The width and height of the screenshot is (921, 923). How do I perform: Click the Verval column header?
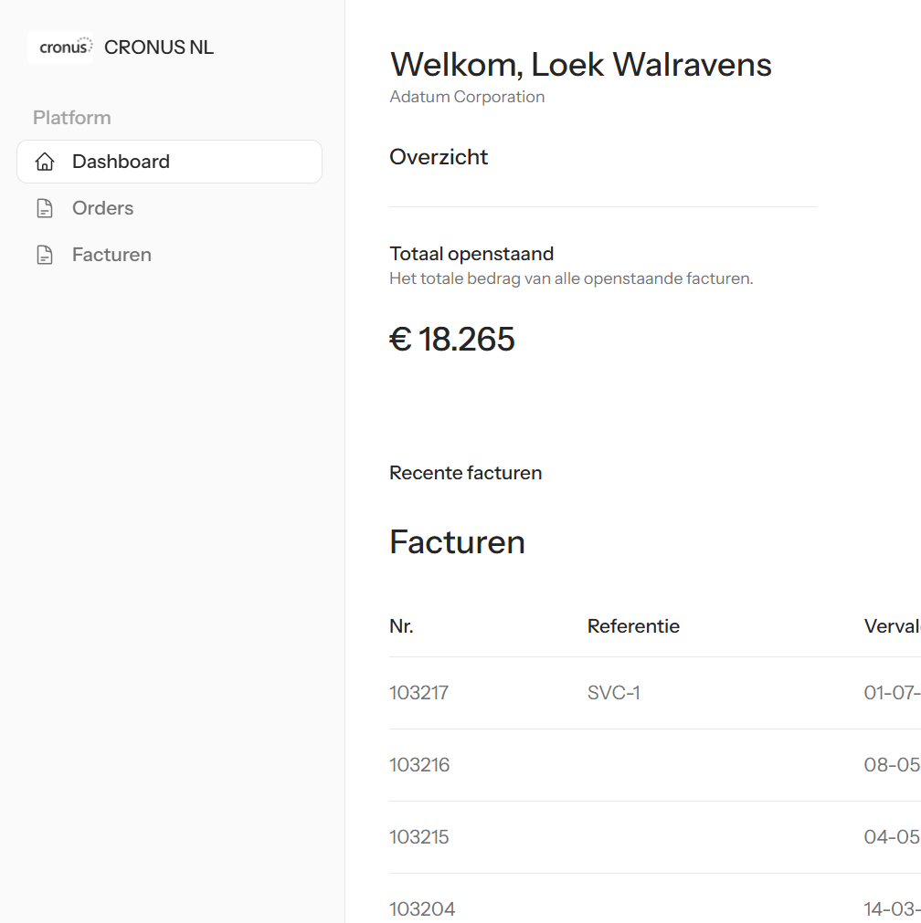pos(891,626)
